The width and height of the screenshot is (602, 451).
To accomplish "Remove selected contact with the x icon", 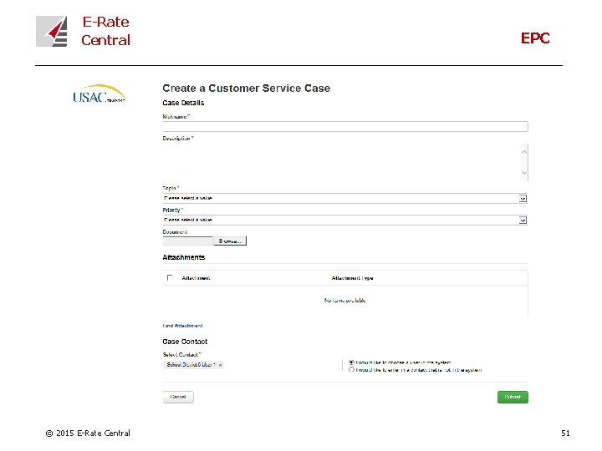I will [221, 365].
